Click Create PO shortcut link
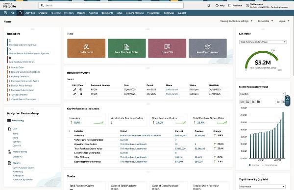Image resolution: width=294 pixels, height=190 pixels. tap(18, 157)
